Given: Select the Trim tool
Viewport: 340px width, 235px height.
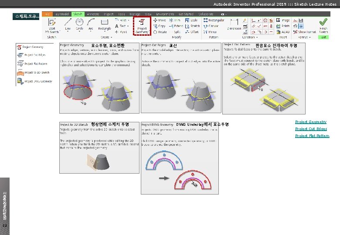Looking at the screenshot, I should [175, 20].
